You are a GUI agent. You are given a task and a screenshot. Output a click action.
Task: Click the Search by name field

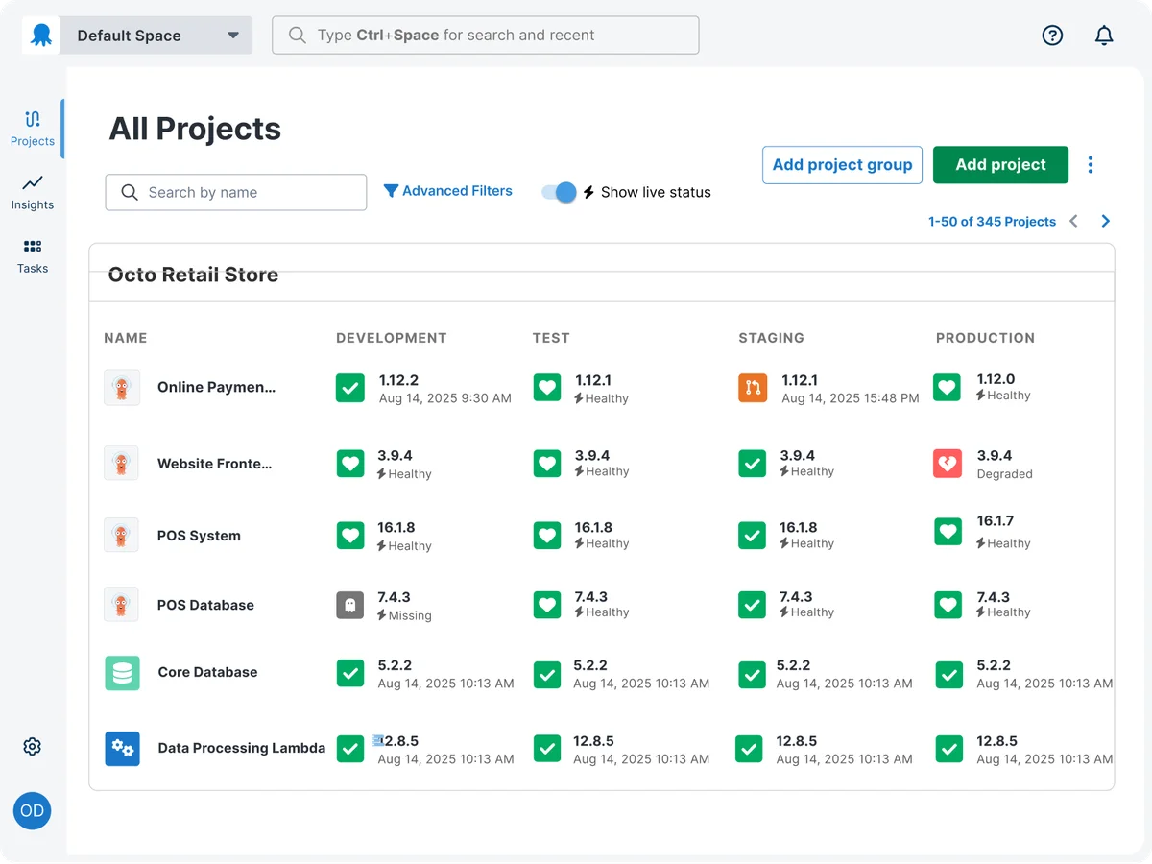pos(236,192)
